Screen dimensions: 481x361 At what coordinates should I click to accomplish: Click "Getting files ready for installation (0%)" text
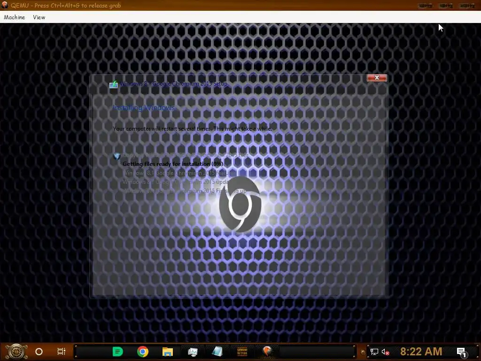pos(173,164)
